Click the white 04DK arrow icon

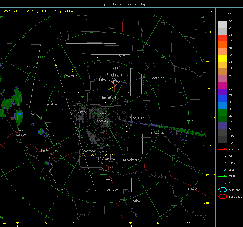(222, 156)
